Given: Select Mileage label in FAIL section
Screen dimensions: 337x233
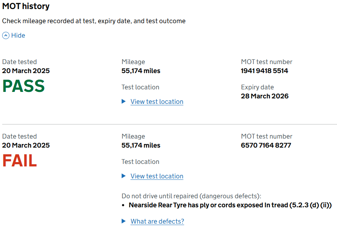Looking at the screenshot, I should 133,136.
